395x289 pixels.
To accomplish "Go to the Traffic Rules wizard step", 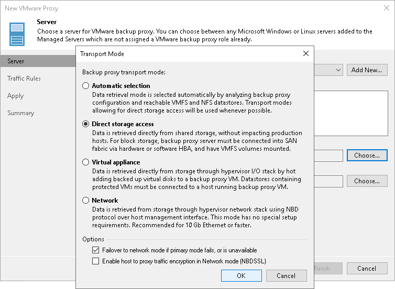I will point(24,79).
